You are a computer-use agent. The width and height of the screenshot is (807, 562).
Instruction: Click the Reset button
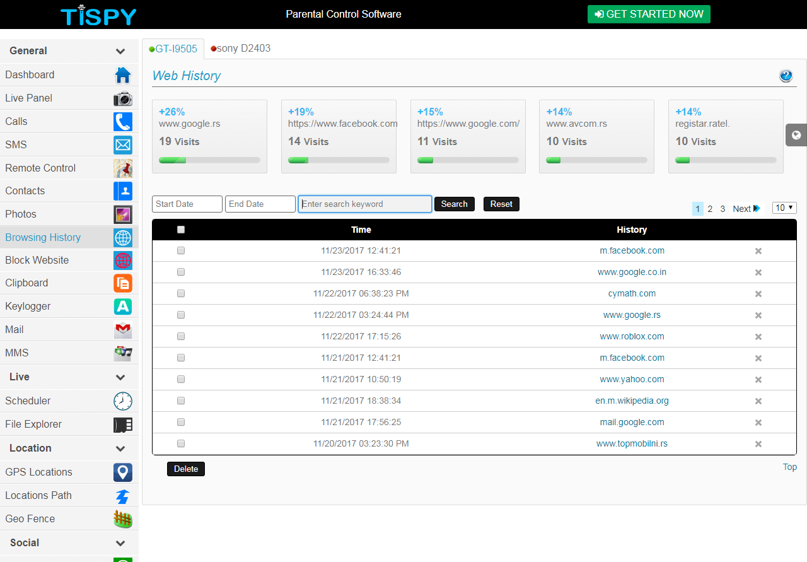501,204
